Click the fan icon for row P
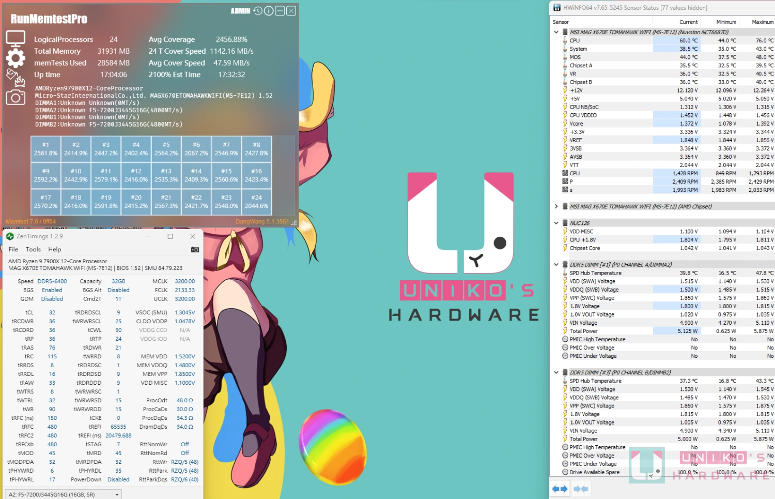 click(565, 182)
